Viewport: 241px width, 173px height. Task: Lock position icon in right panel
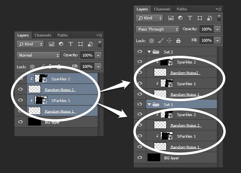[x=169, y=41]
